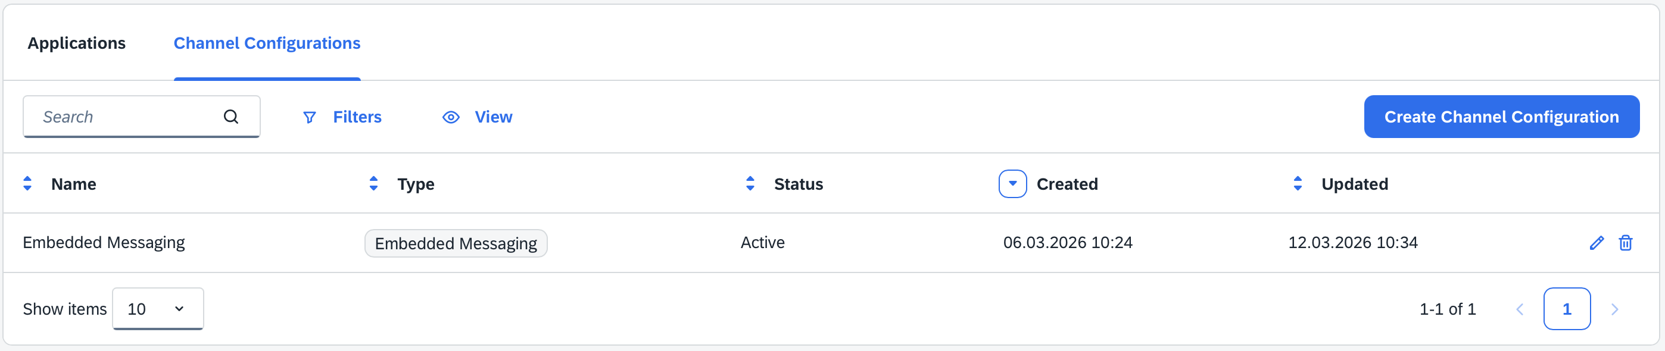Image resolution: width=1665 pixels, height=351 pixels.
Task: Toggle the Updated column sort order
Action: pos(1298,183)
